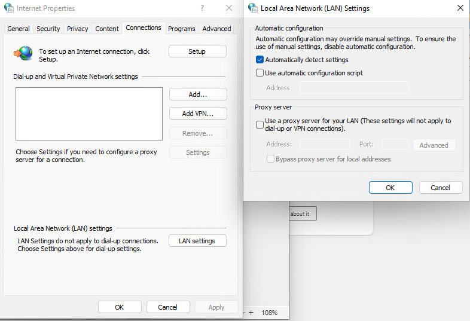Go to the Programs tab

tap(182, 29)
